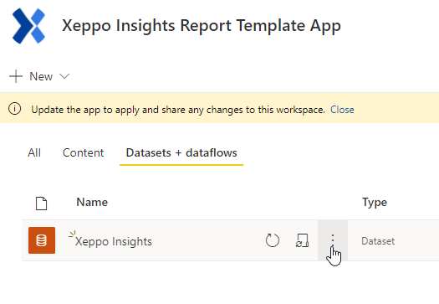
Task: Click the New button label
Action: tap(41, 76)
